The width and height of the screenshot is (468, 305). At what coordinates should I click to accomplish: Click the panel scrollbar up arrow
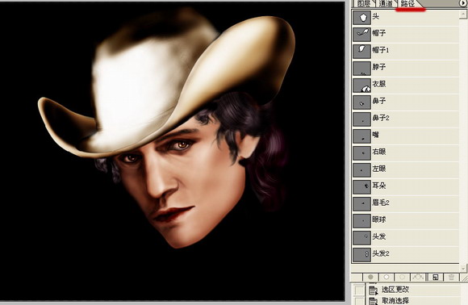463,14
